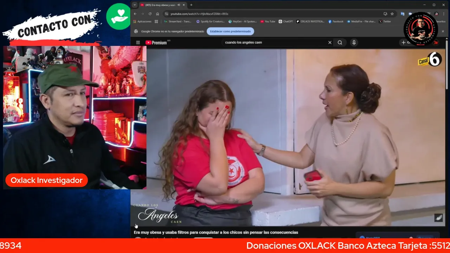450x253 pixels.
Task: Click 'Establecer como predeterminado' button
Action: coord(230,31)
